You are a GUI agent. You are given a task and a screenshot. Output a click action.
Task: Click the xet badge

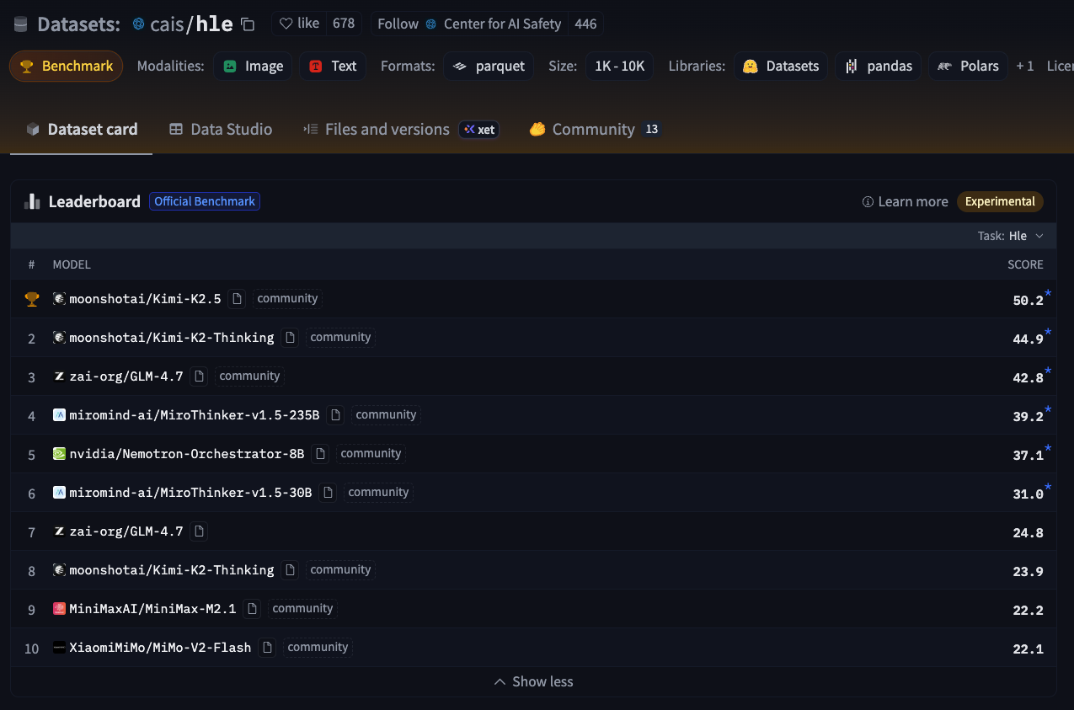(x=479, y=130)
